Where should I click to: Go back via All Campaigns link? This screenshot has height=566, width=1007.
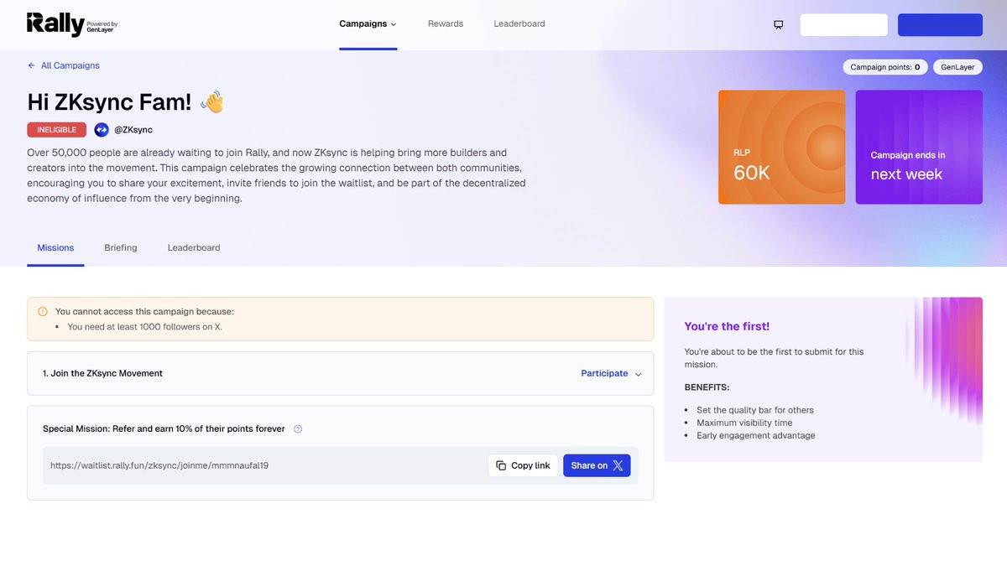click(70, 65)
